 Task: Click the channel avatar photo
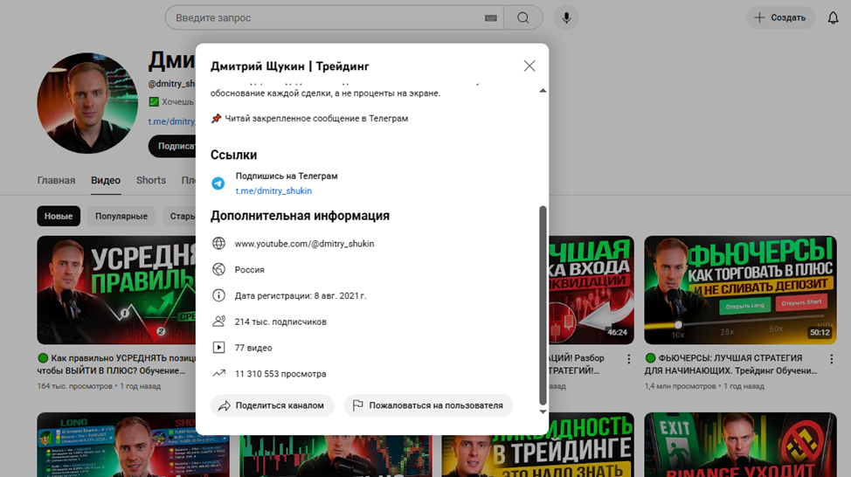coord(87,103)
